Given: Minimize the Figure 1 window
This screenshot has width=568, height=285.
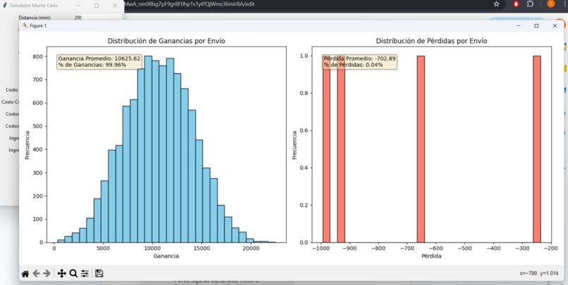Looking at the screenshot, I should (519, 25).
